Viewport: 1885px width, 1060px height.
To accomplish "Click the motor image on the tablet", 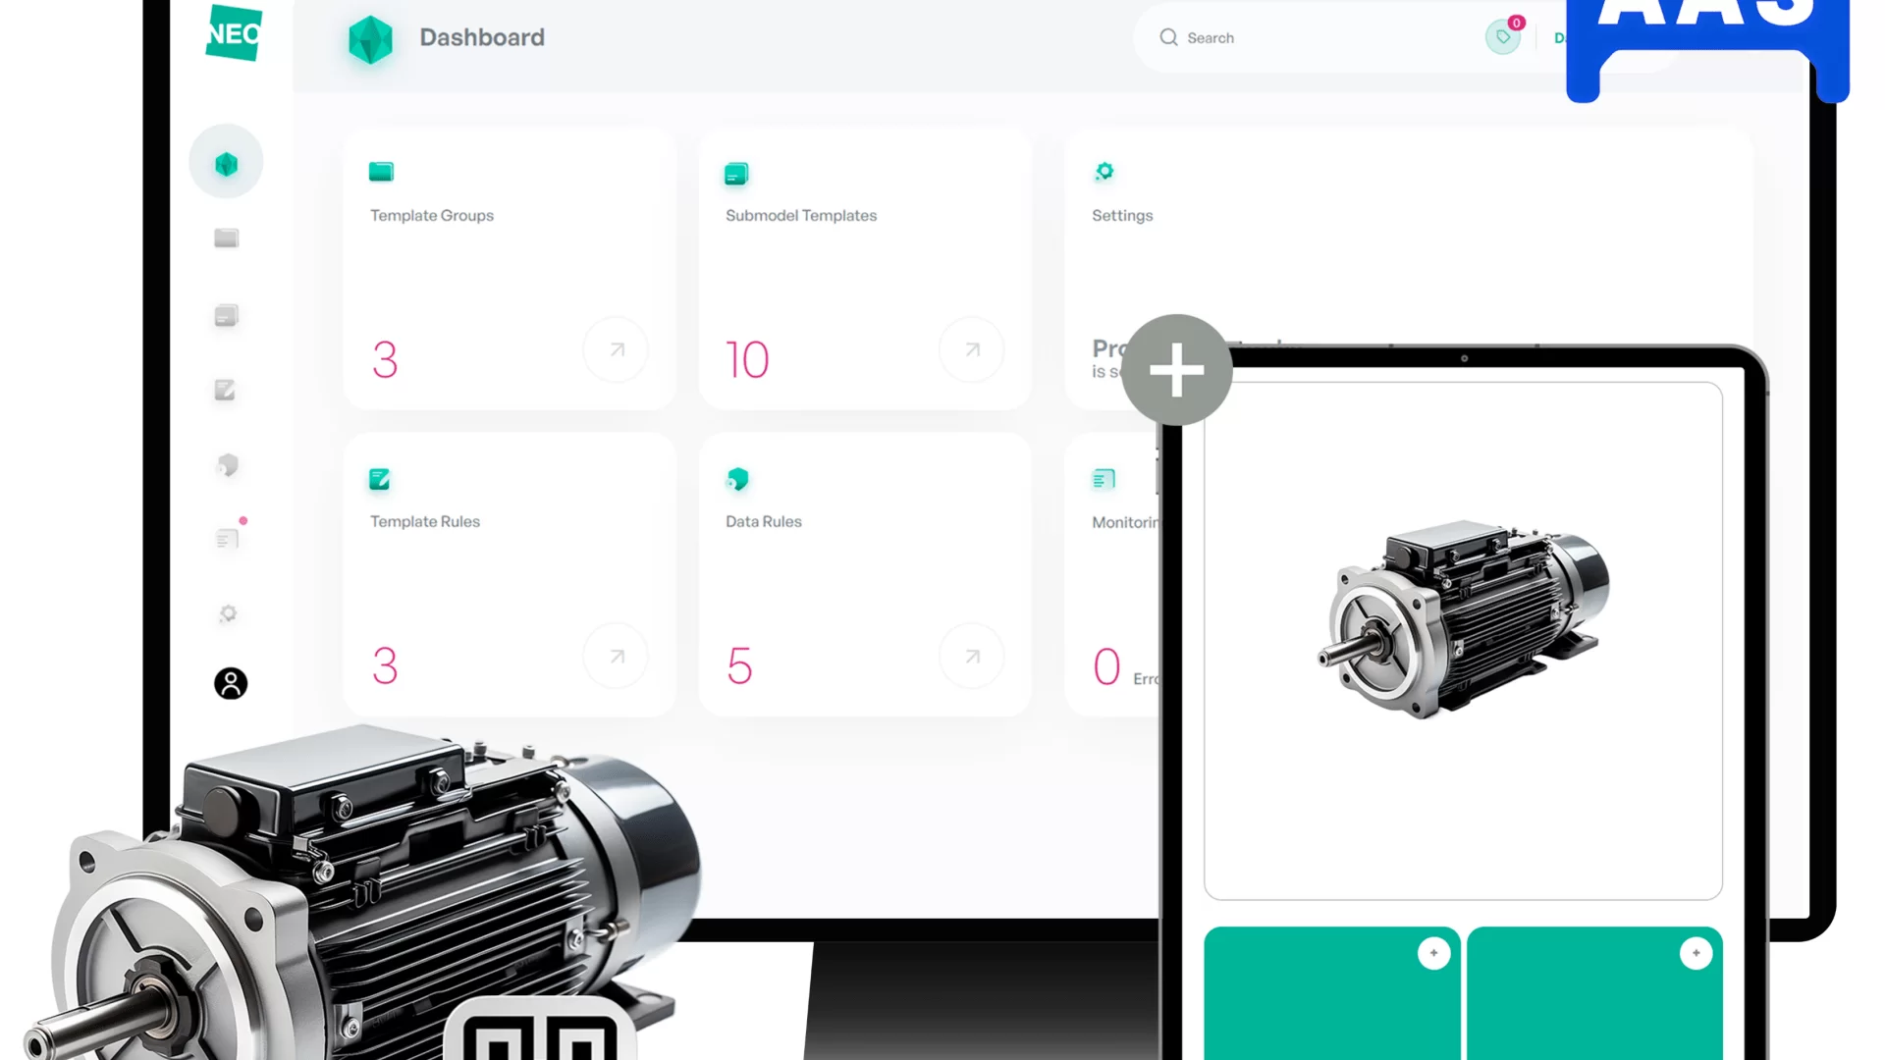I will 1463,618.
